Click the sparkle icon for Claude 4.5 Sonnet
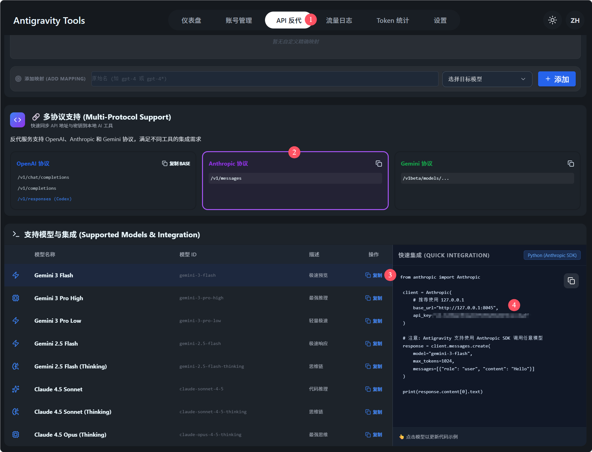Viewport: 592px width, 452px height. pos(16,389)
